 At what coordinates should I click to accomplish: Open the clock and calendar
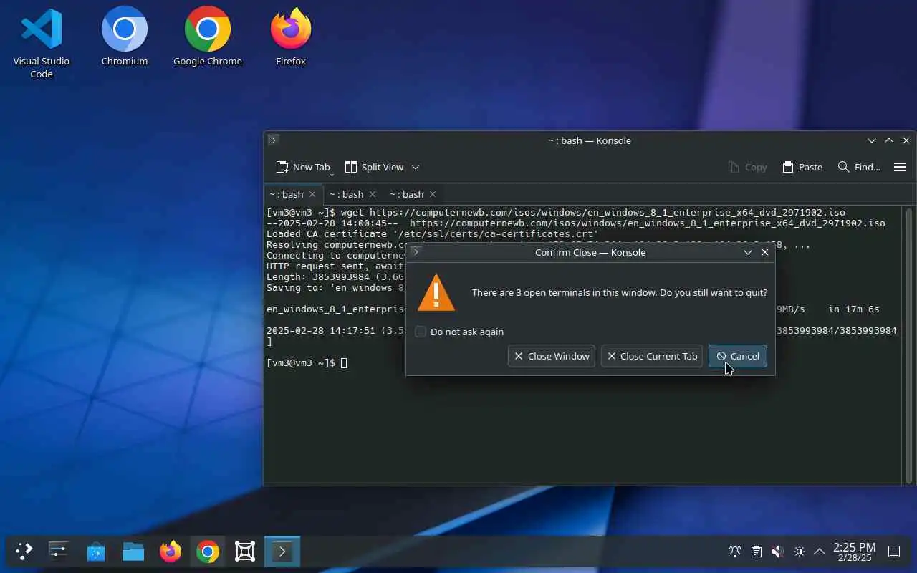(854, 552)
